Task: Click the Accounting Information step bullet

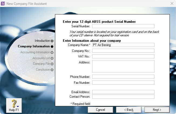Action: point(52,52)
